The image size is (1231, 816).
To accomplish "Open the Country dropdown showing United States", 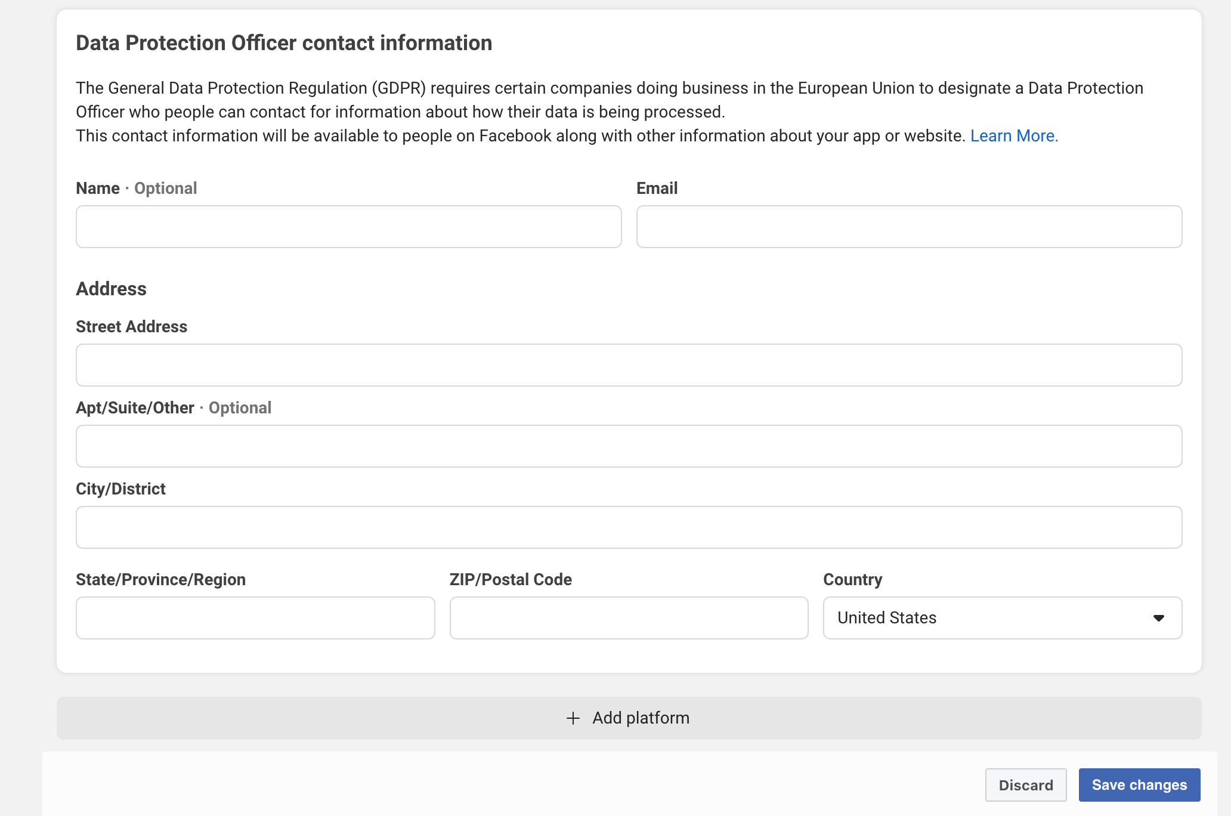I will [1003, 618].
